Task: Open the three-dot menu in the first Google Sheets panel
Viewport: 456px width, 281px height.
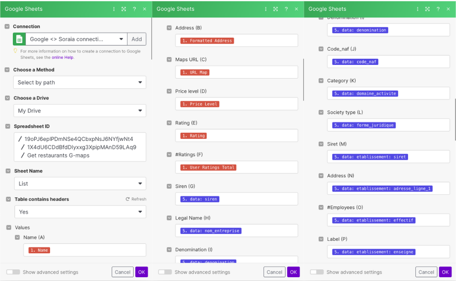Action: click(114, 9)
